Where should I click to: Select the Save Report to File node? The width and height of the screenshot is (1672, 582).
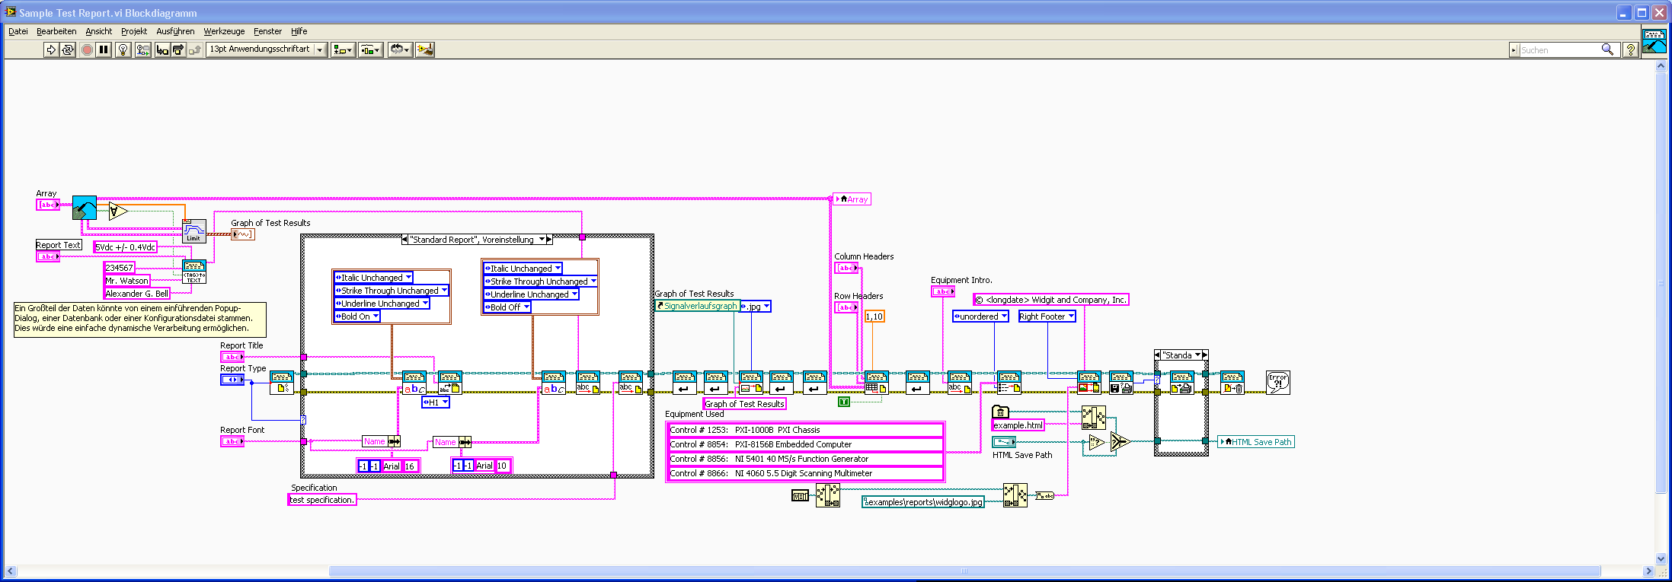1121,382
